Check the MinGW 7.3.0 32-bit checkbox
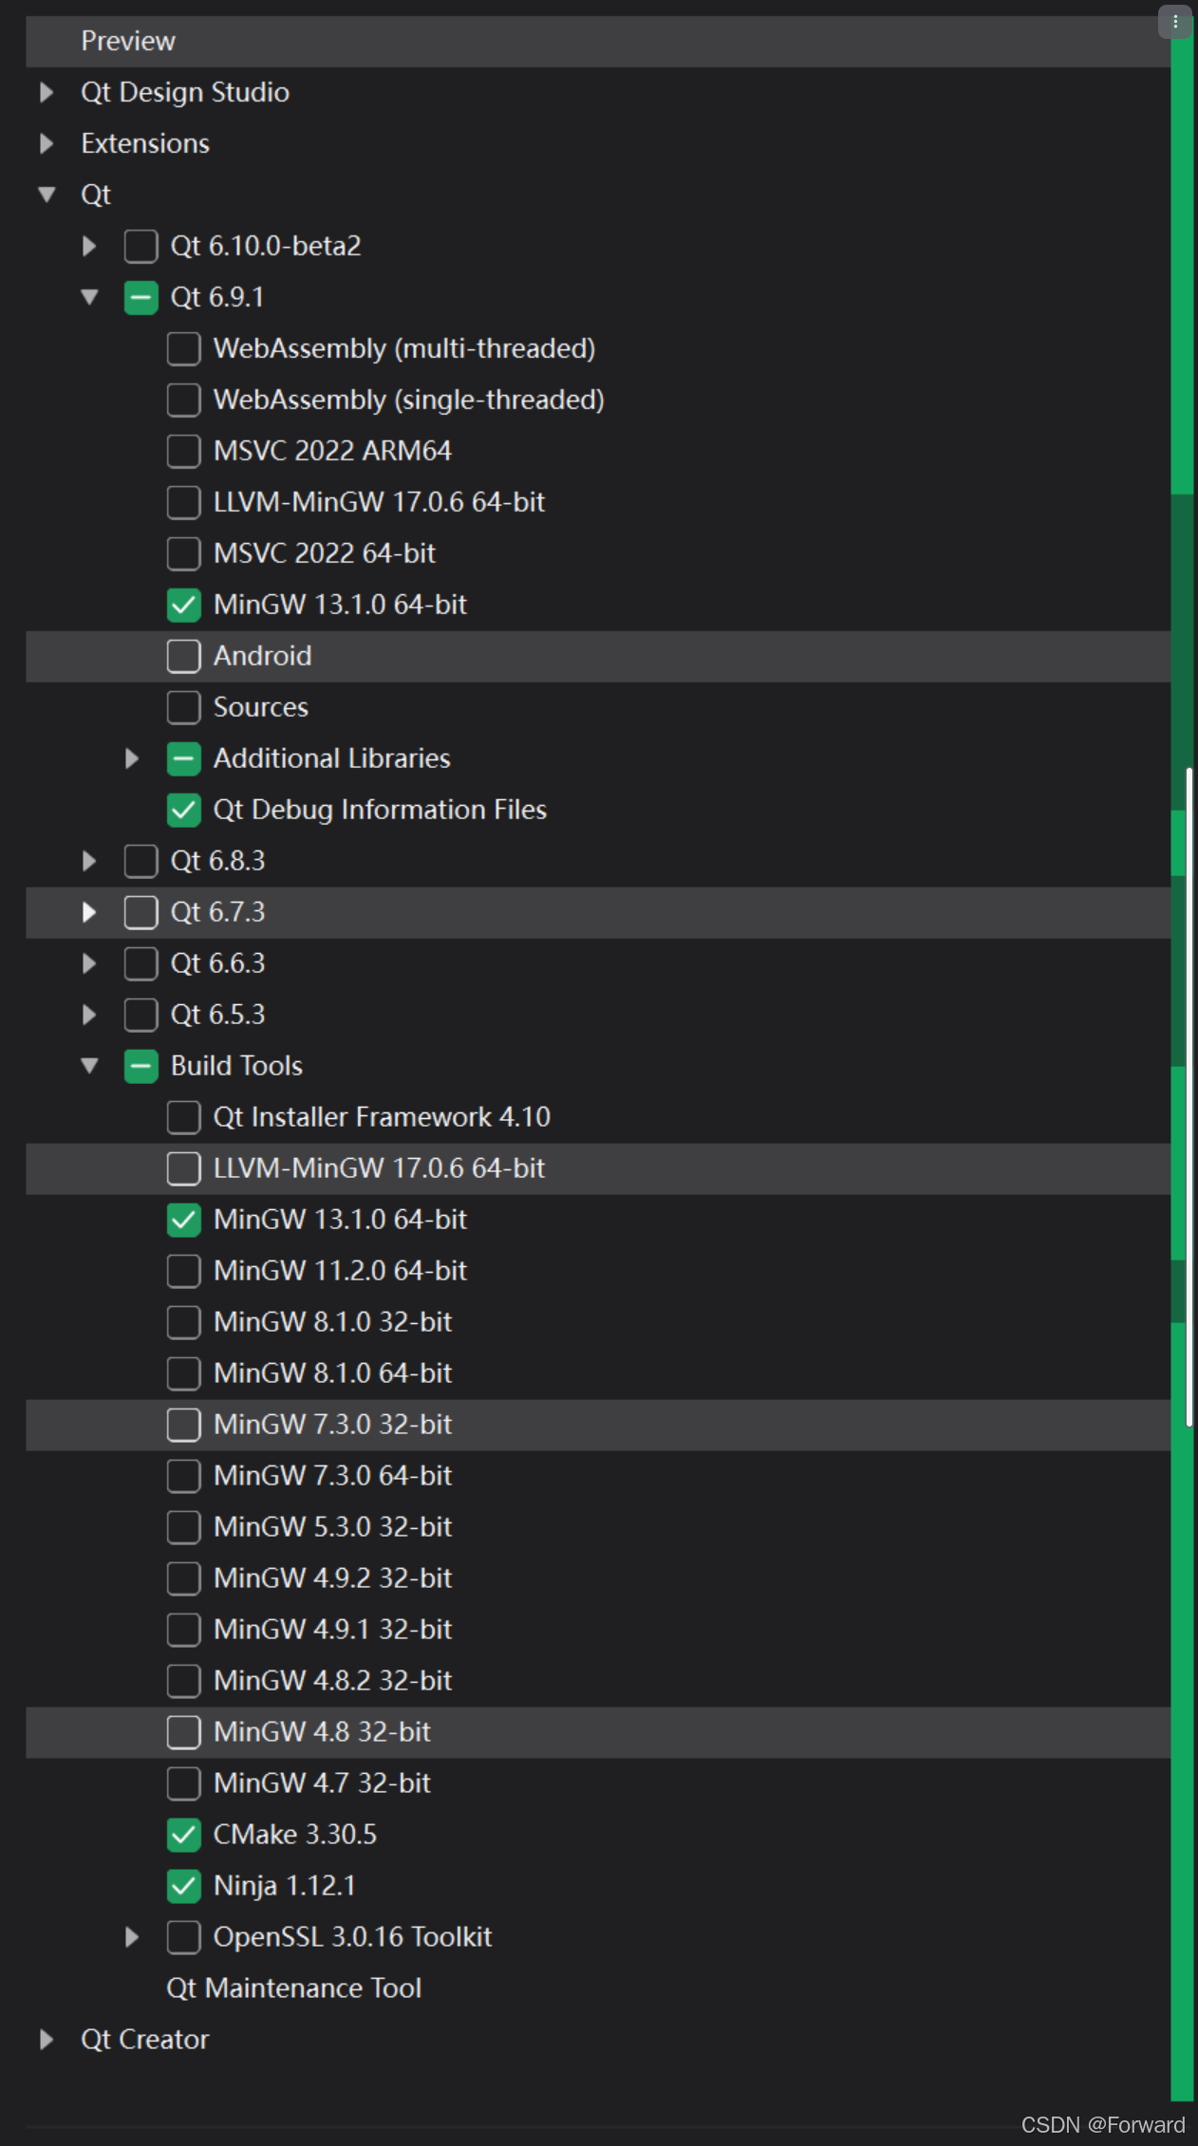Image resolution: width=1198 pixels, height=2146 pixels. point(183,1425)
